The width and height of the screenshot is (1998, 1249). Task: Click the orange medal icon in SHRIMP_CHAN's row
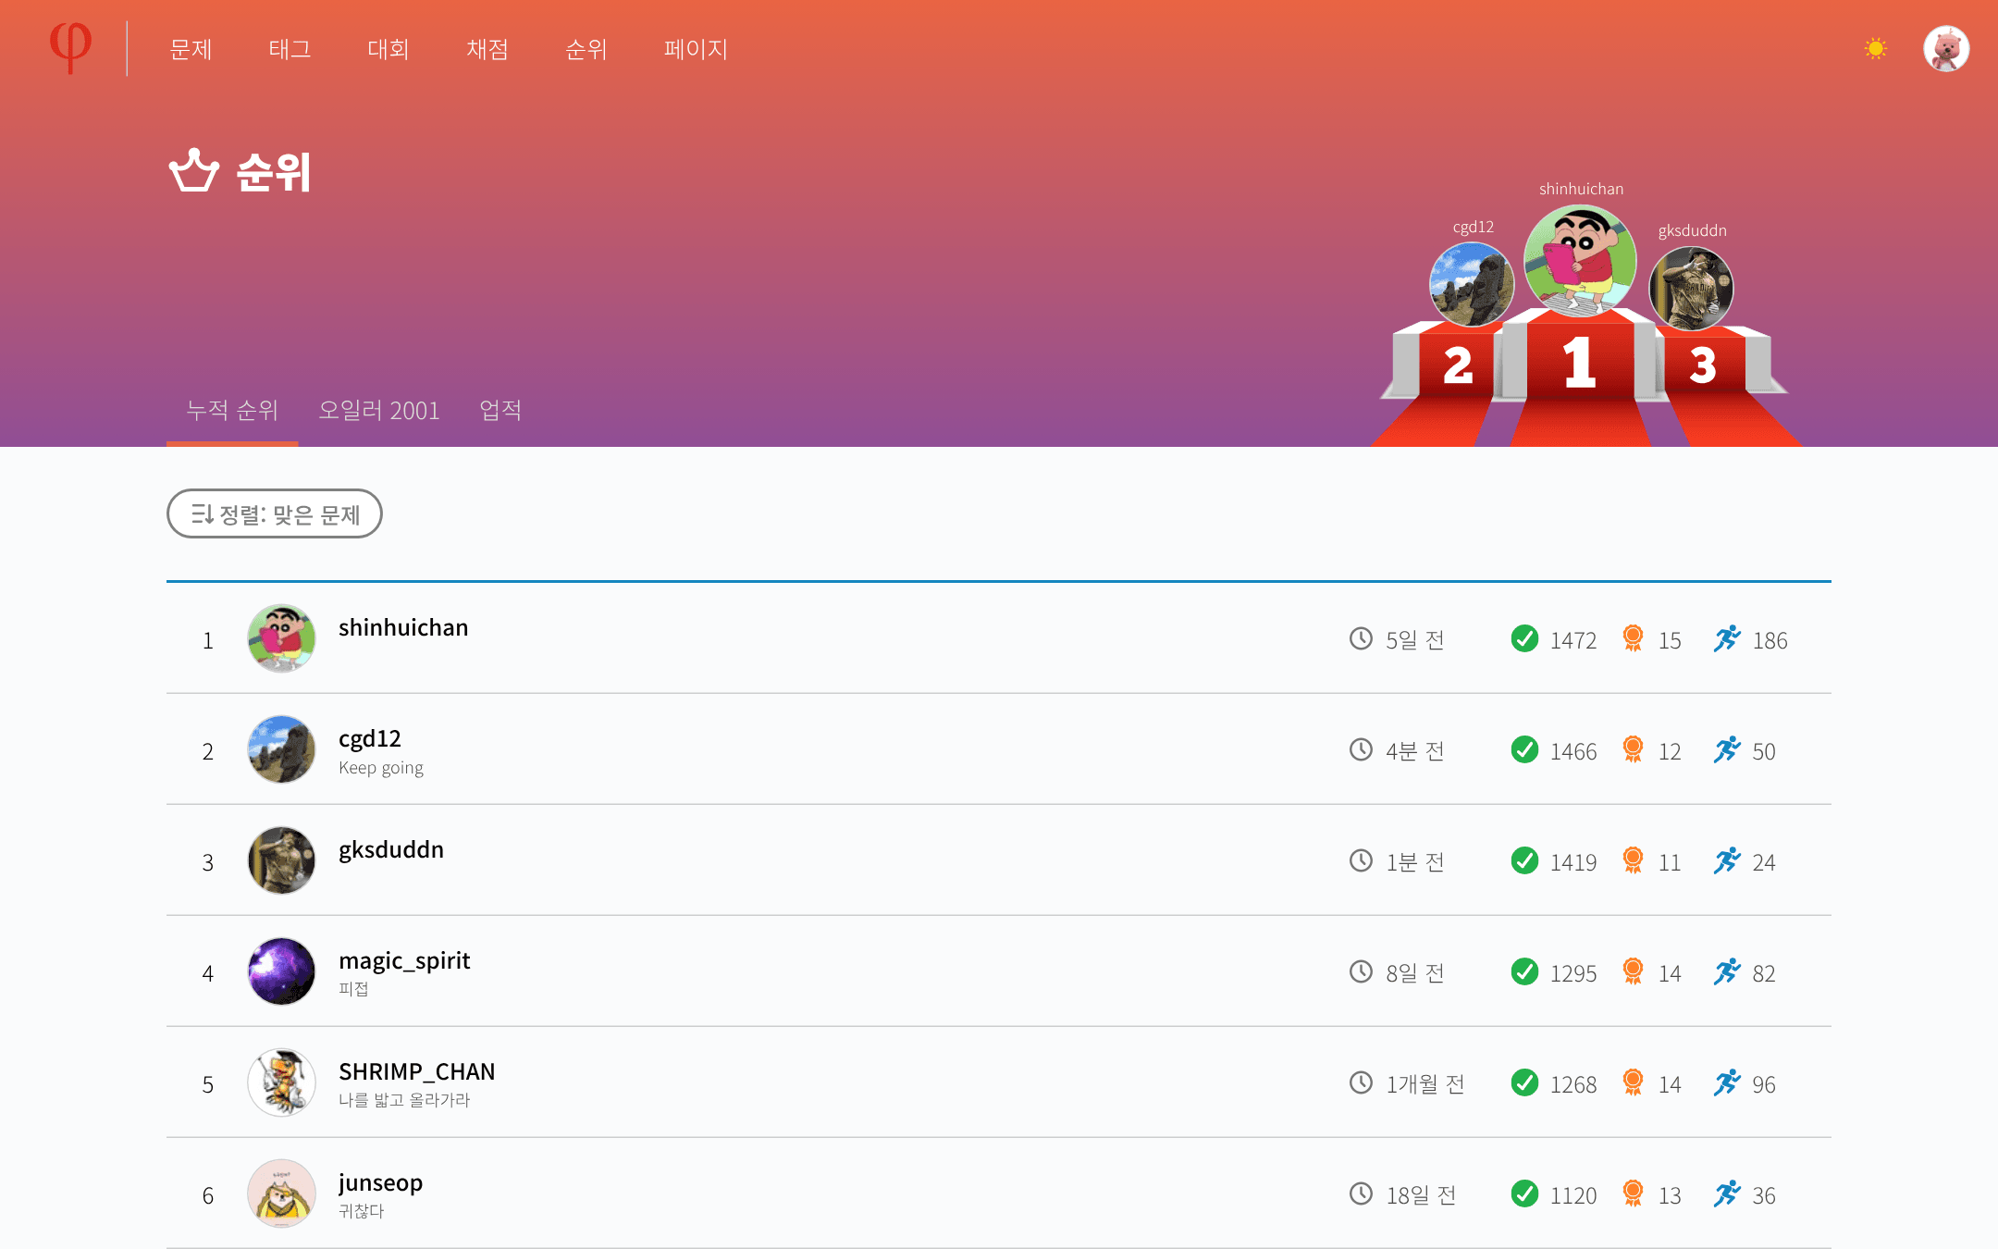1633,1082
